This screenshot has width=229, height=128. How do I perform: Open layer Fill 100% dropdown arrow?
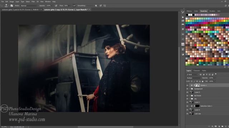pyautogui.click(x=215, y=81)
